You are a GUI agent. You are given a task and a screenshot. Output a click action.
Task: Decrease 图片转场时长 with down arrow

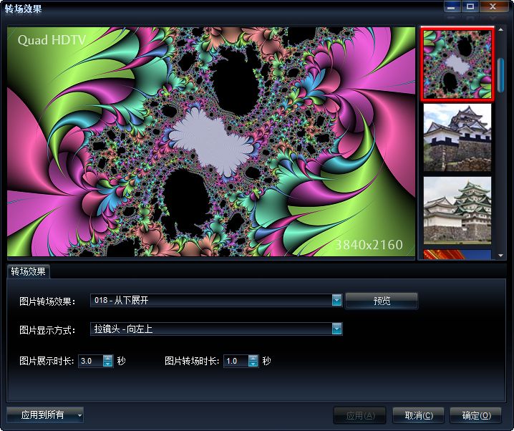click(253, 364)
